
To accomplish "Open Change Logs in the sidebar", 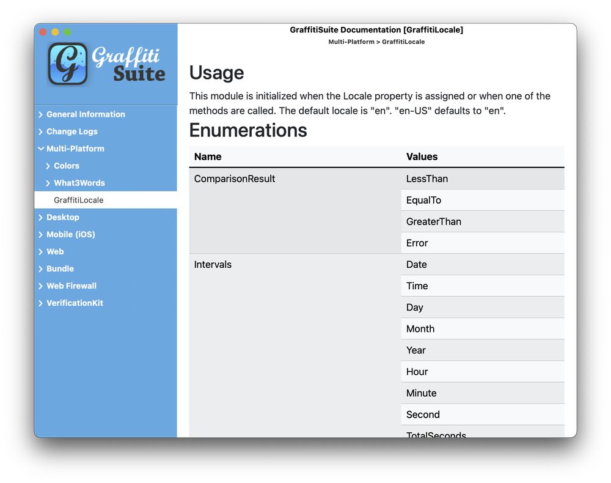I will (72, 131).
